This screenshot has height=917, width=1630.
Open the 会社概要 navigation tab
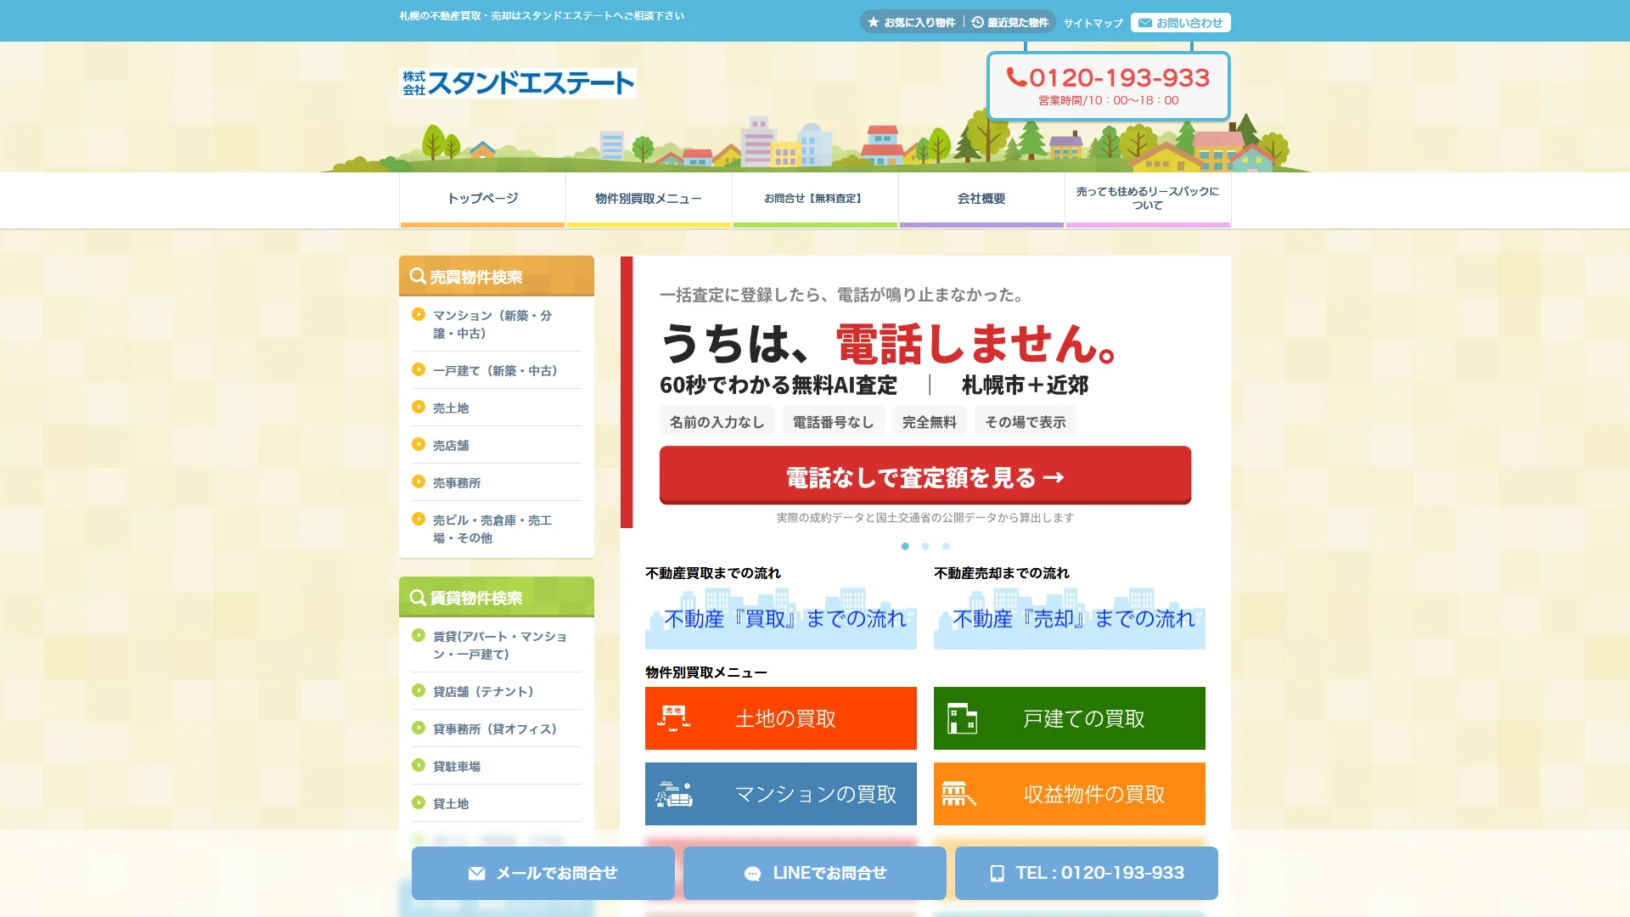coord(981,200)
